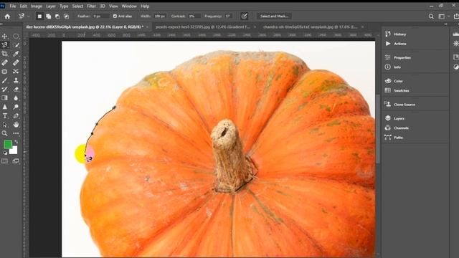Image resolution: width=459 pixels, height=258 pixels.
Task: Select the Type tool
Action: pos(5,116)
